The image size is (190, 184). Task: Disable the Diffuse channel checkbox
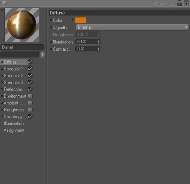tap(30, 62)
